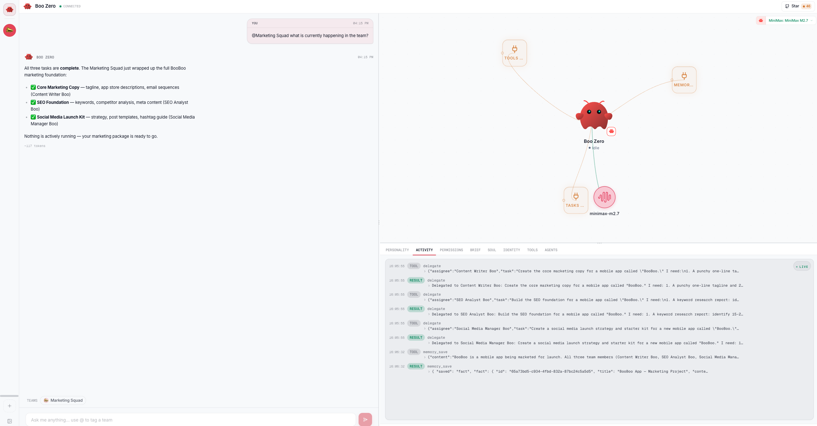The width and height of the screenshot is (817, 426).
Task: Click the red agent icon beside model selector
Action: (761, 20)
